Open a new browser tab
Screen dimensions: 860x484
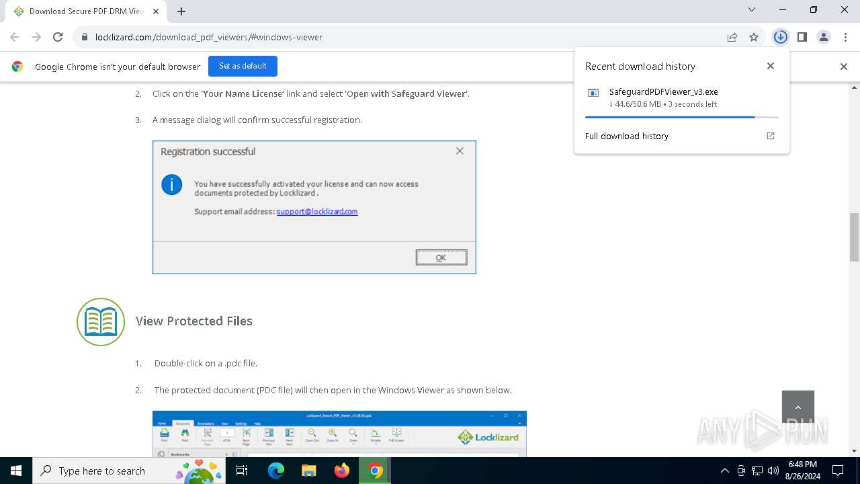click(x=181, y=11)
